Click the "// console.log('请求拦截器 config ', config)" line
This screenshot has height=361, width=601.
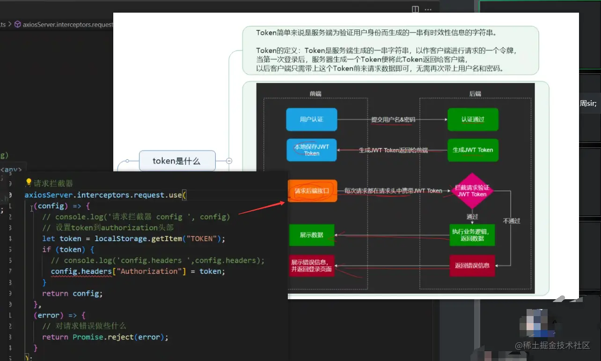136,217
